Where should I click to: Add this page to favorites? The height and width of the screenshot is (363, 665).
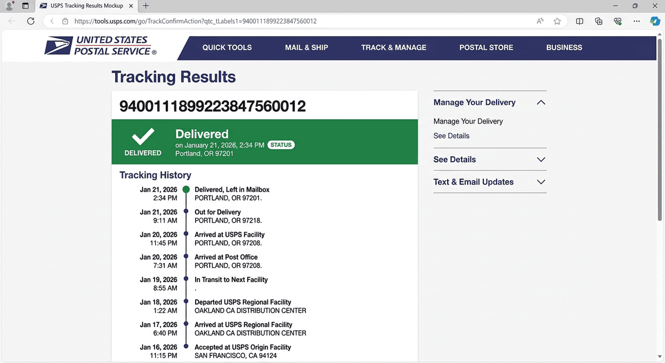coord(557,21)
